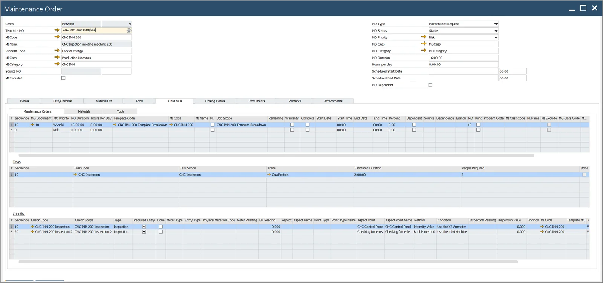The height and width of the screenshot is (283, 603).
Task: Toggle the MI Excluded checkbox
Action: [x=63, y=78]
